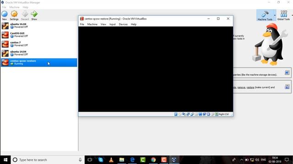
Task: Click the taskbar search microphone icon
Action: pyautogui.click(x=80, y=160)
